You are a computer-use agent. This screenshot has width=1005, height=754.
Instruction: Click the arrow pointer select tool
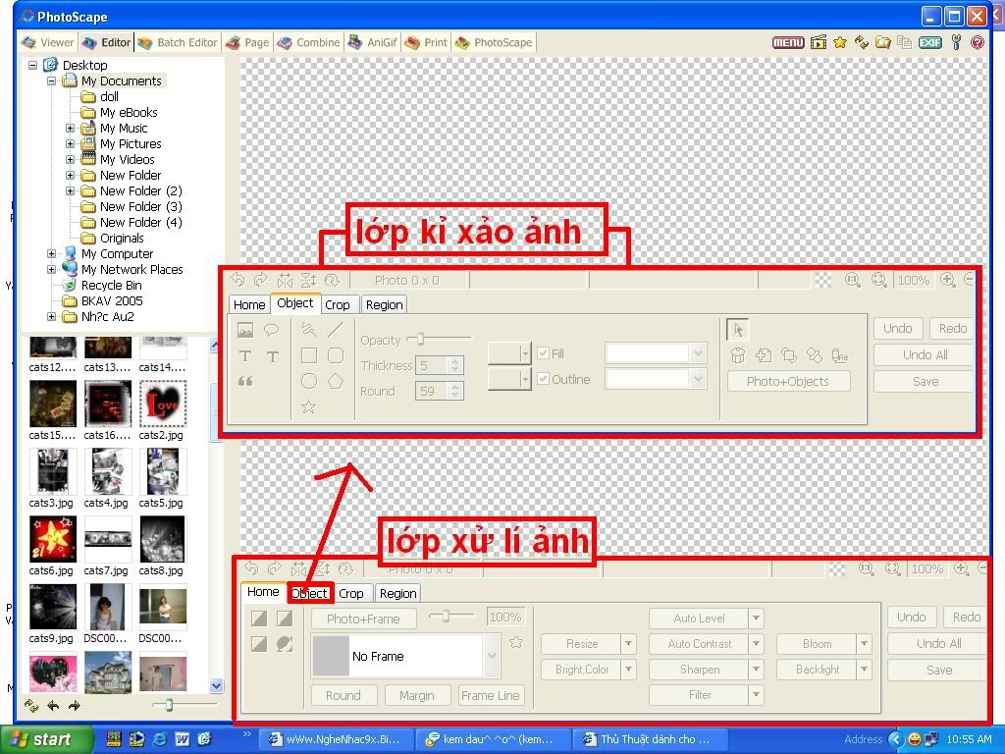pos(738,330)
